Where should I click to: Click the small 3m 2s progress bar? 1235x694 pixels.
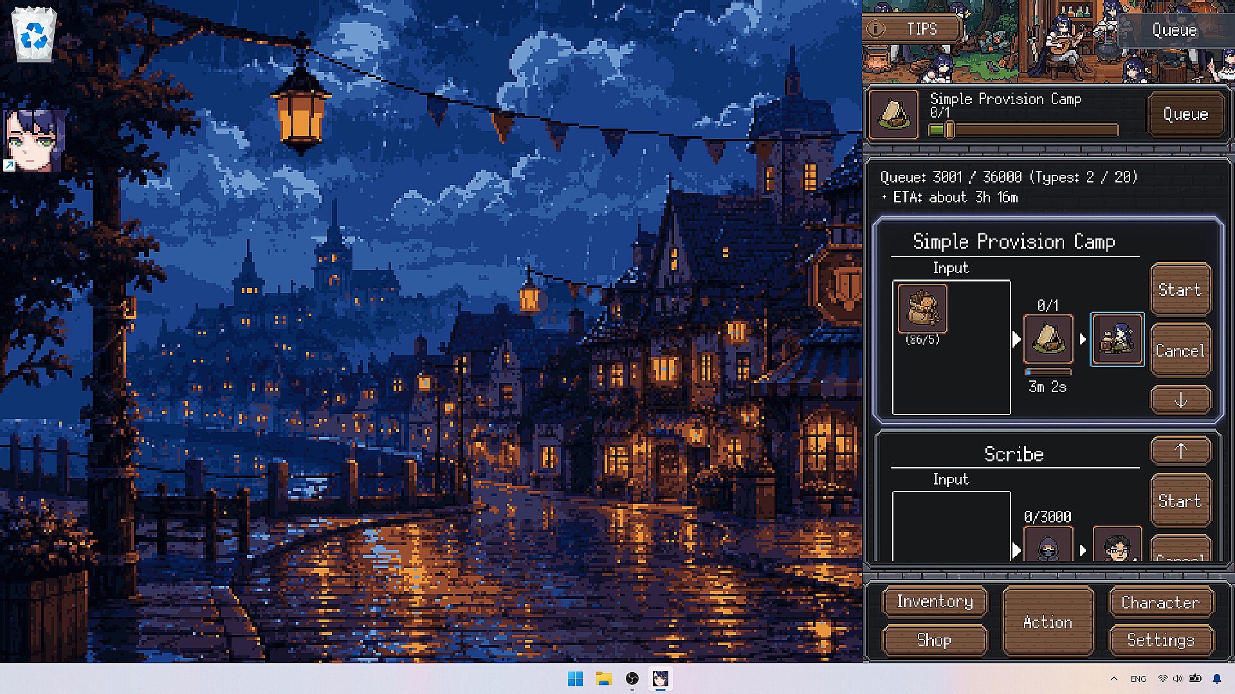(x=1048, y=372)
